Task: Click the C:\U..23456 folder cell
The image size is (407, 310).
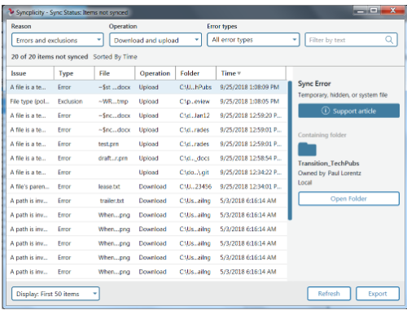Action: click(x=195, y=186)
